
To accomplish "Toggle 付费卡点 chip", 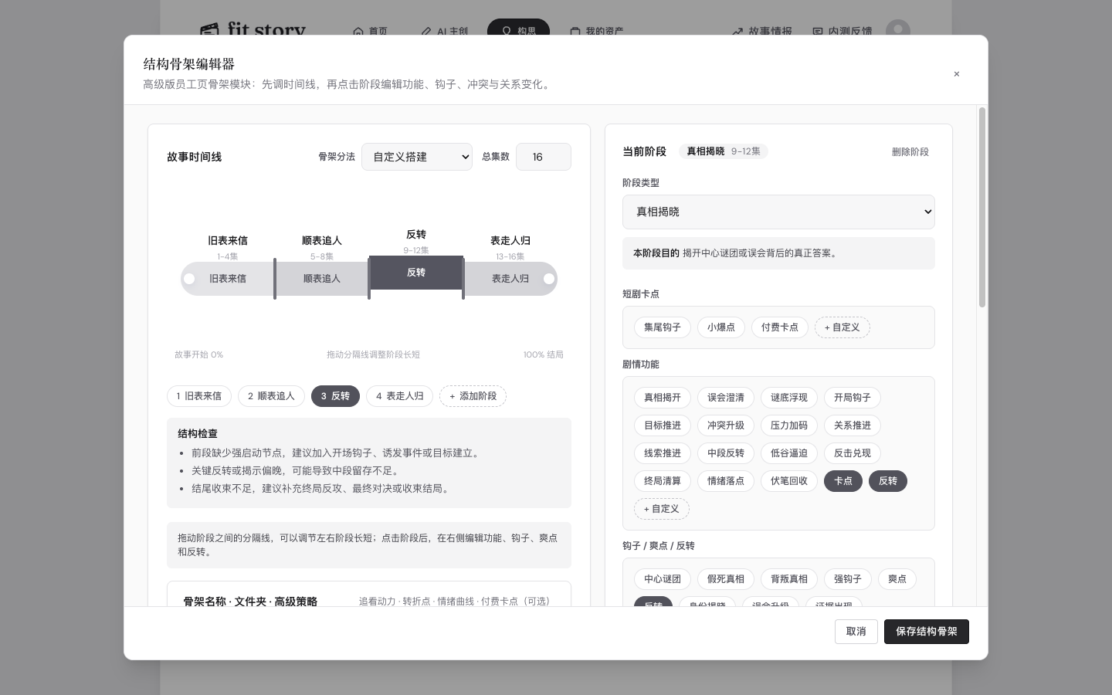I will 780,327.
